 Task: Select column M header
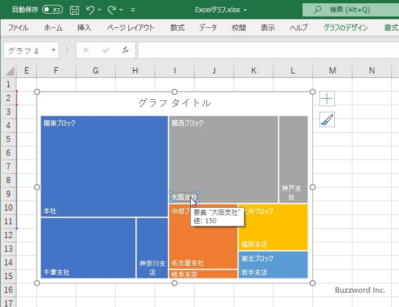click(332, 71)
